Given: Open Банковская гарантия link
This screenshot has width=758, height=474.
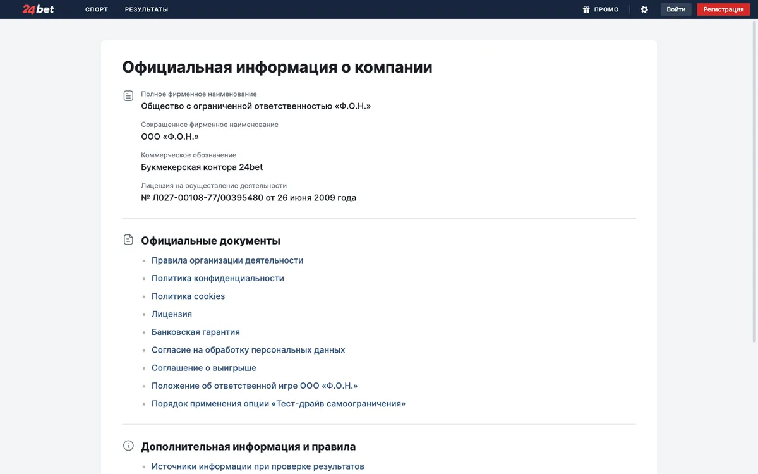Looking at the screenshot, I should pyautogui.click(x=196, y=332).
